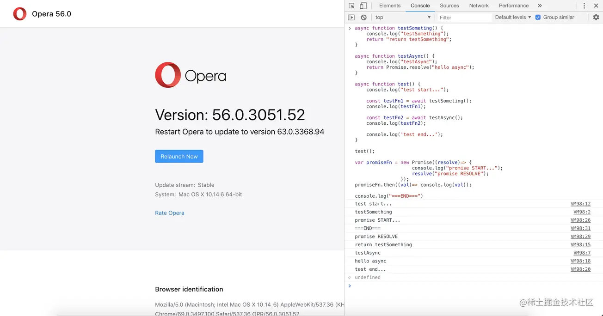Select the 'return testSomething' log message
The height and width of the screenshot is (316, 603).
pos(383,245)
